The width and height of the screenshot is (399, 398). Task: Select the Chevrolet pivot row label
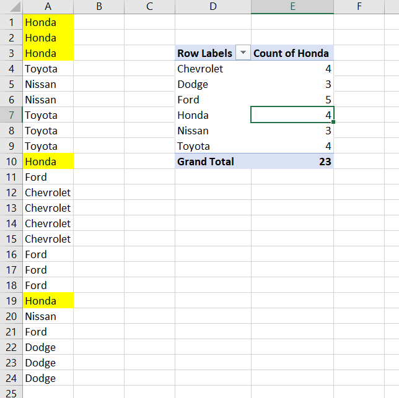click(x=213, y=69)
